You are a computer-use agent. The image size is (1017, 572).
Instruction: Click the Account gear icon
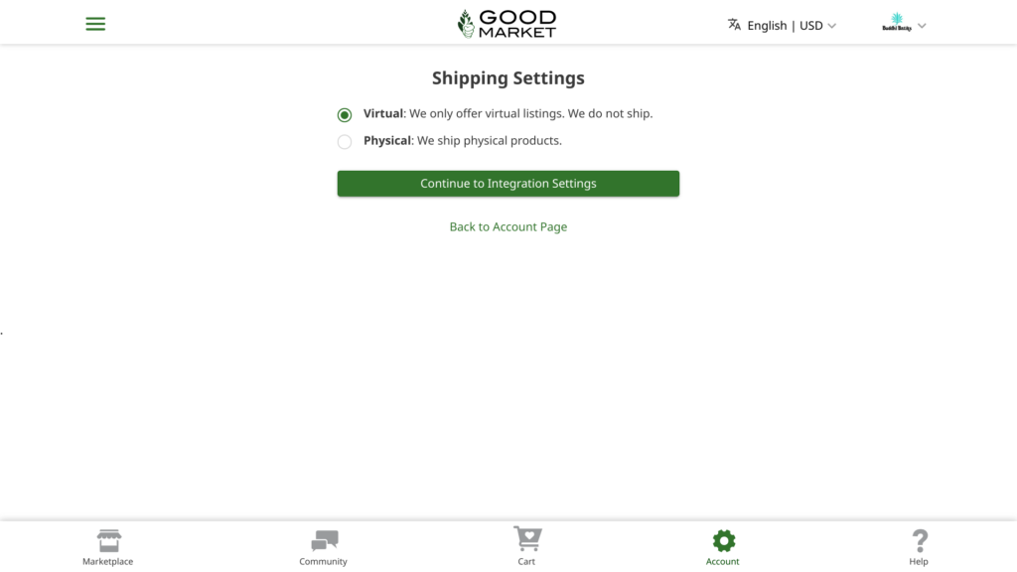[x=724, y=541]
